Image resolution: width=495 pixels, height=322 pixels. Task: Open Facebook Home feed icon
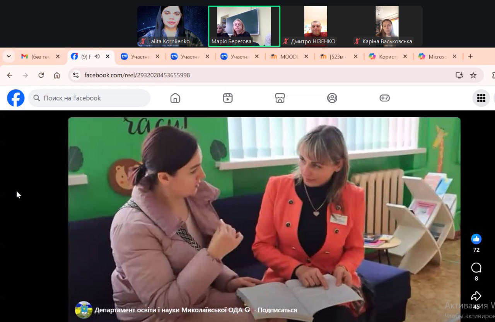(175, 98)
